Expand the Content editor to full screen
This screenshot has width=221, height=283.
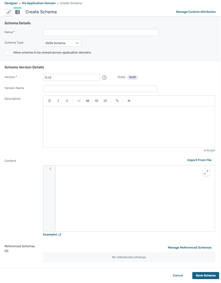click(x=206, y=172)
